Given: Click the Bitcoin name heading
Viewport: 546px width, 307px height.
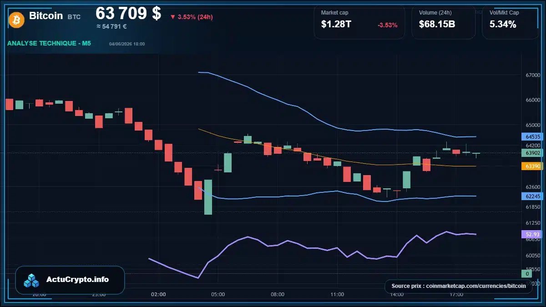Looking at the screenshot, I should coord(46,16).
